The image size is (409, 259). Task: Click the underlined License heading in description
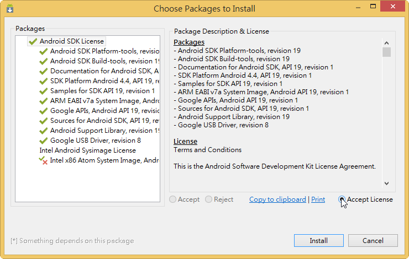pyautogui.click(x=185, y=141)
